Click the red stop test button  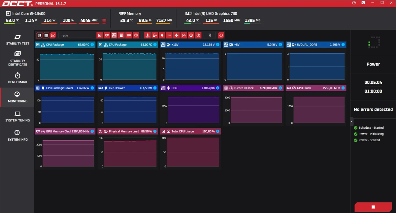point(373,207)
